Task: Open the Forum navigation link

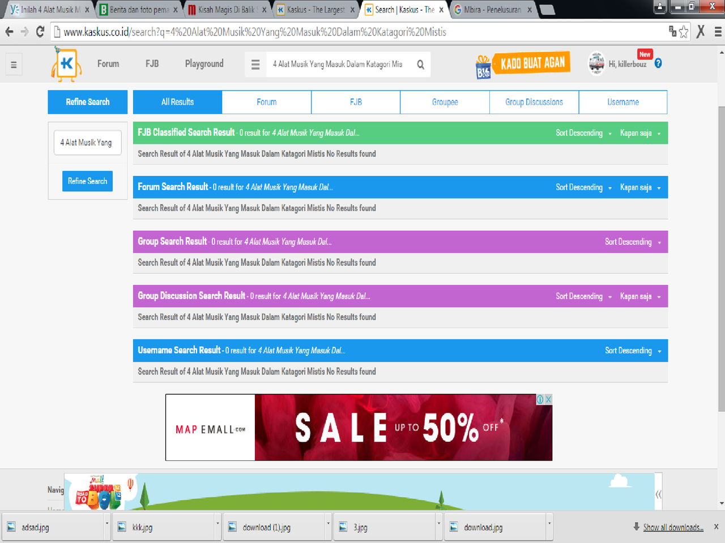Action: point(108,64)
